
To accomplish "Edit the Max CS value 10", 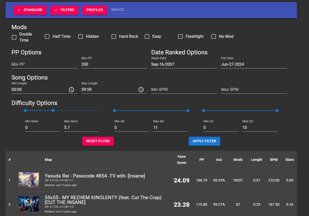I will 260,128.
